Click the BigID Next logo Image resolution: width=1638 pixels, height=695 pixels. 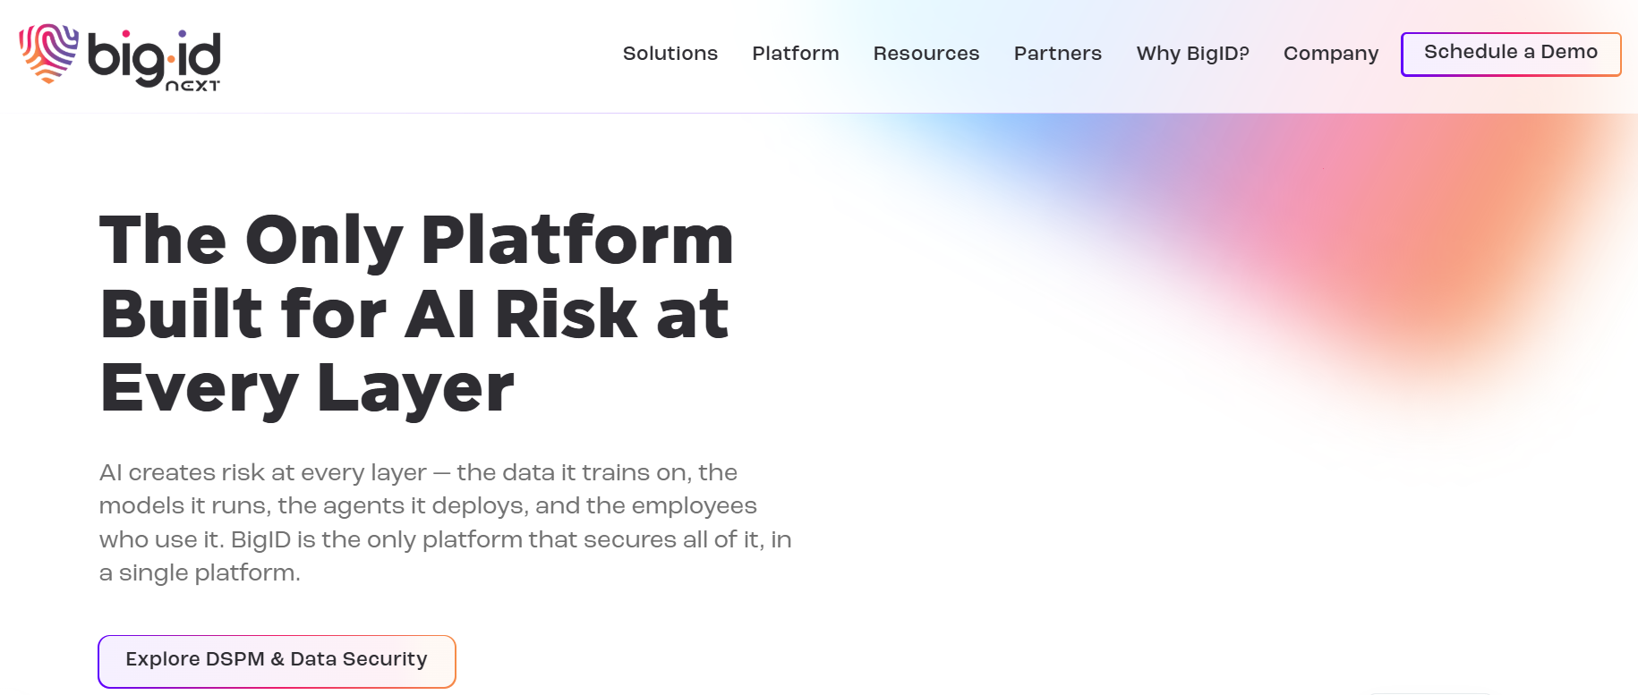coord(120,57)
